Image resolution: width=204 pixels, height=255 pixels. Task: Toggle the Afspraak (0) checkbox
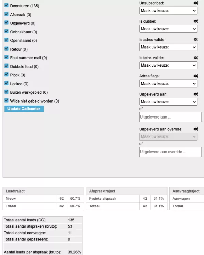[x=6, y=14]
